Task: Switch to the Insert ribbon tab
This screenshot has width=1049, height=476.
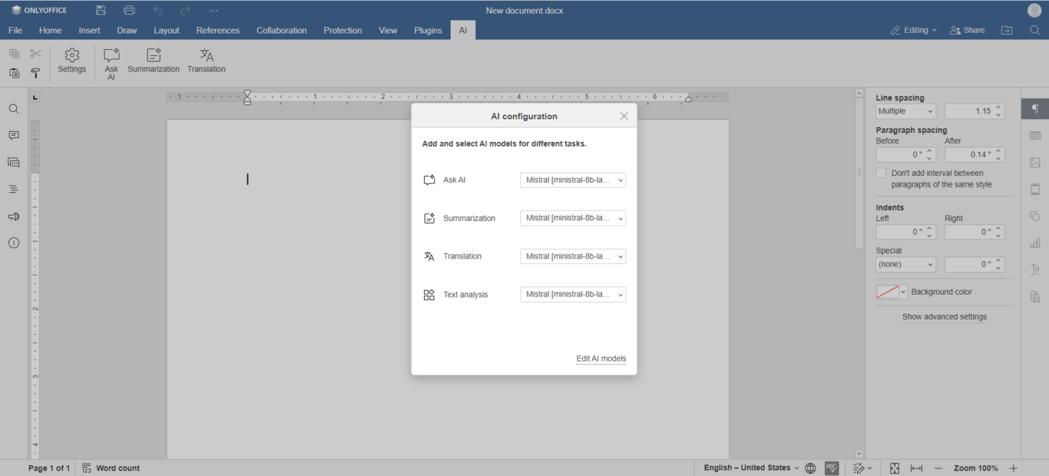Action: (89, 30)
